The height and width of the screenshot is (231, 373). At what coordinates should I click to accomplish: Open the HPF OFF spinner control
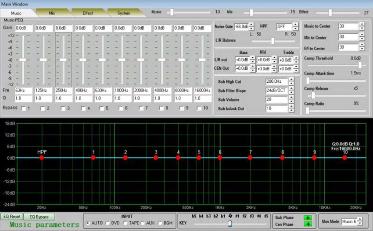coord(294,27)
